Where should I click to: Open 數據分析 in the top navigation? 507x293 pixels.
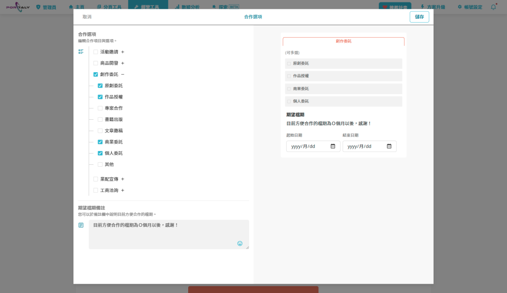tap(188, 7)
